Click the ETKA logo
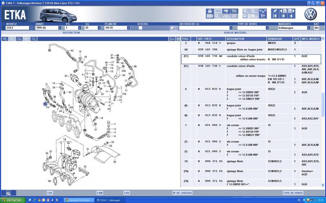Image resolution: width=326 pixels, height=203 pixels. coord(15,15)
